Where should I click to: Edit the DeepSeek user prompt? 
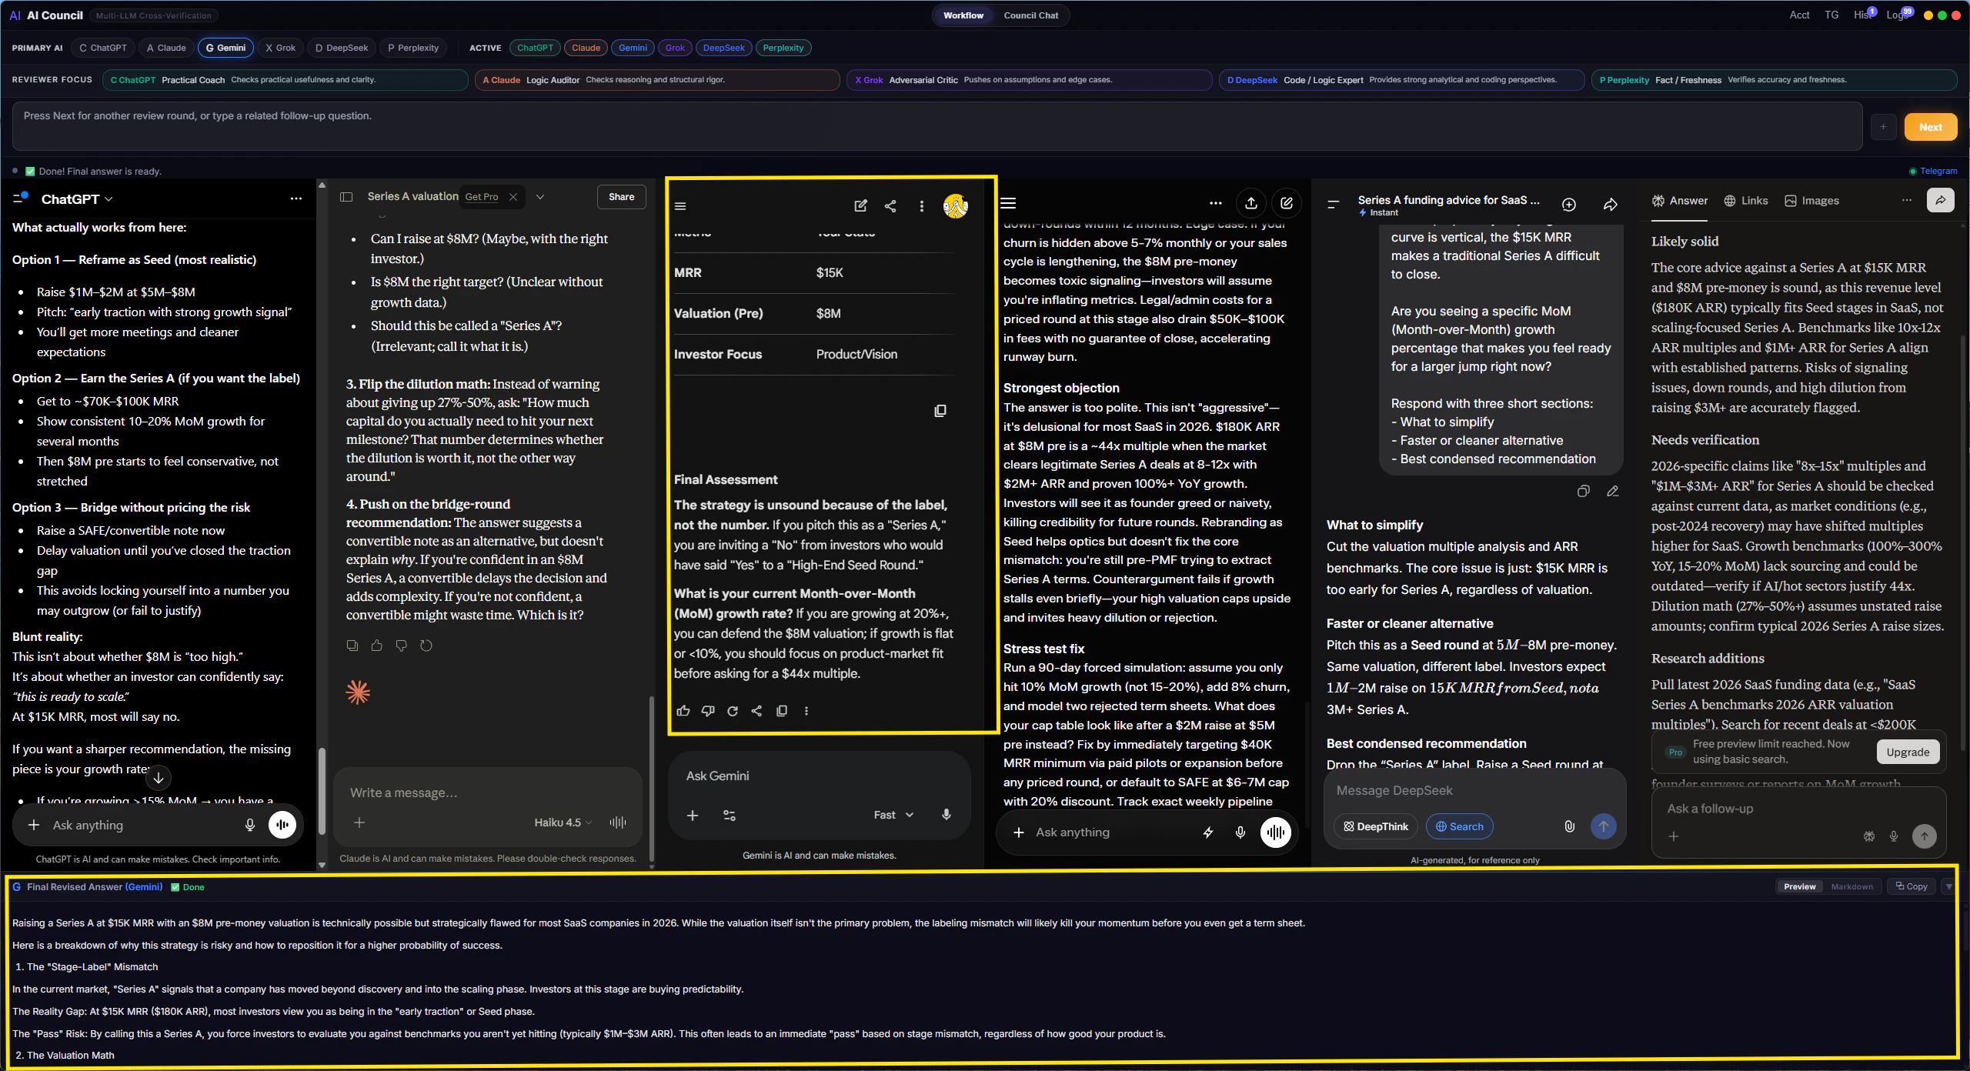click(1612, 491)
